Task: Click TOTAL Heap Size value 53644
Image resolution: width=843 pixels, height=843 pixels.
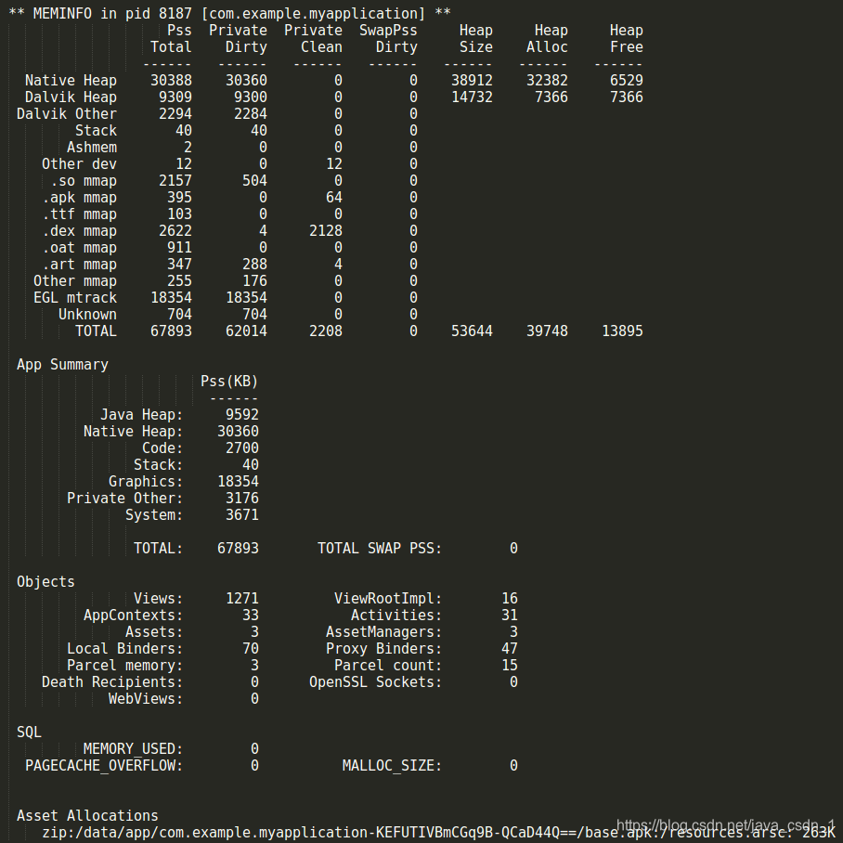Action: (x=472, y=331)
